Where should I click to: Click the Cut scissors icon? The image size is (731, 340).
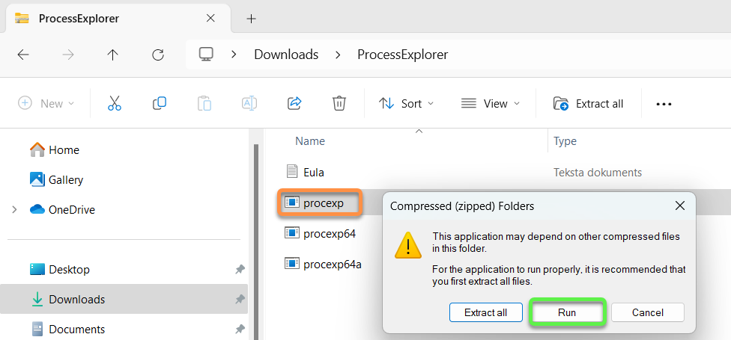114,103
